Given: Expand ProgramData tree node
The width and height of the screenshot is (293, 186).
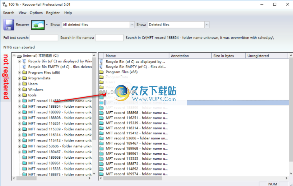Looking at the screenshot, I should click(x=19, y=78).
